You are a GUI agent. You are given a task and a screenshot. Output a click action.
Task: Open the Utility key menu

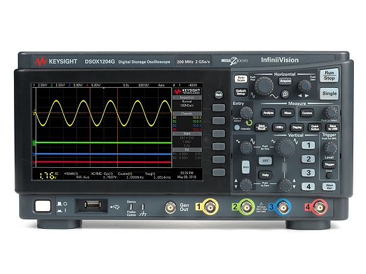(x=279, y=127)
